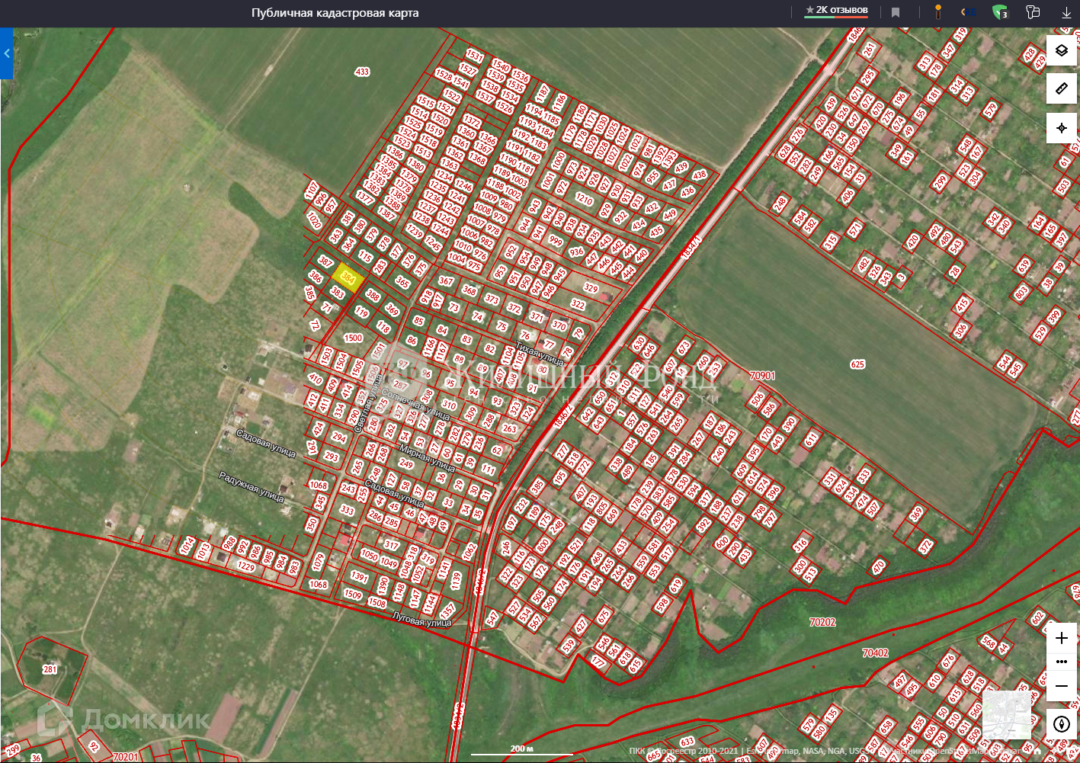Image resolution: width=1080 pixels, height=763 pixels.
Task: Open the map layers panel
Action: pos(1062,51)
